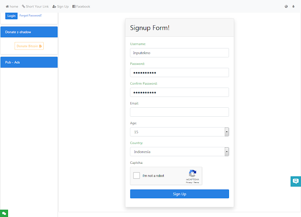Open the teal chat support widget

coord(296,181)
